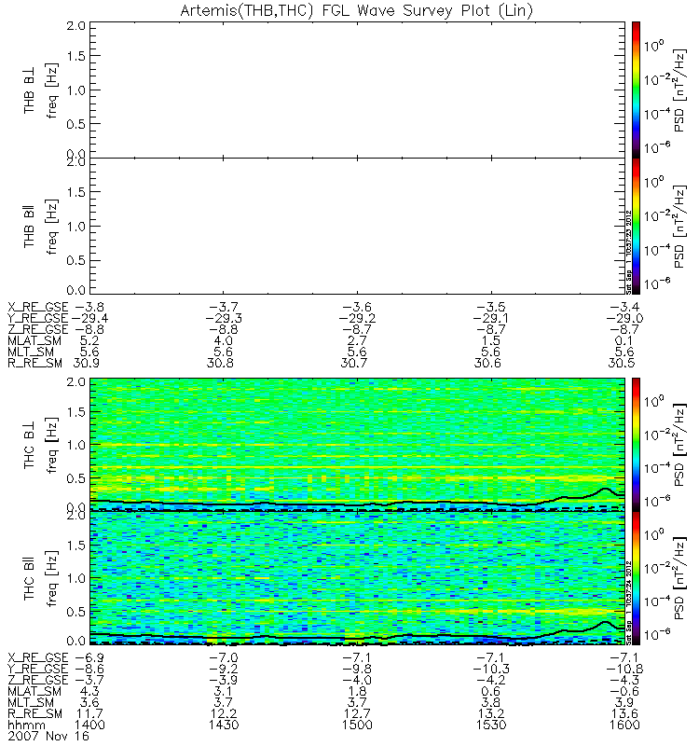Click the THC Y_RE_GSE value '-9.8'

pos(357,669)
